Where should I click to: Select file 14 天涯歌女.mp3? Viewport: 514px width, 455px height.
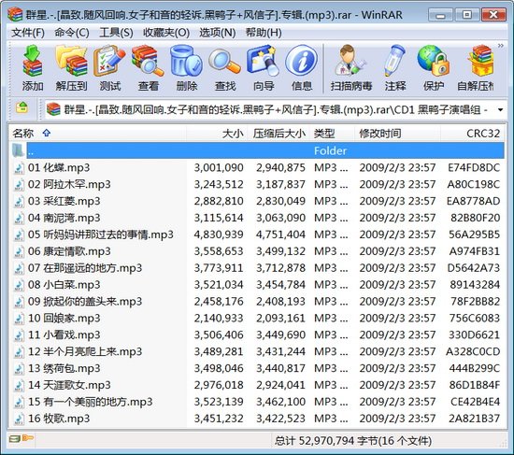point(257,385)
